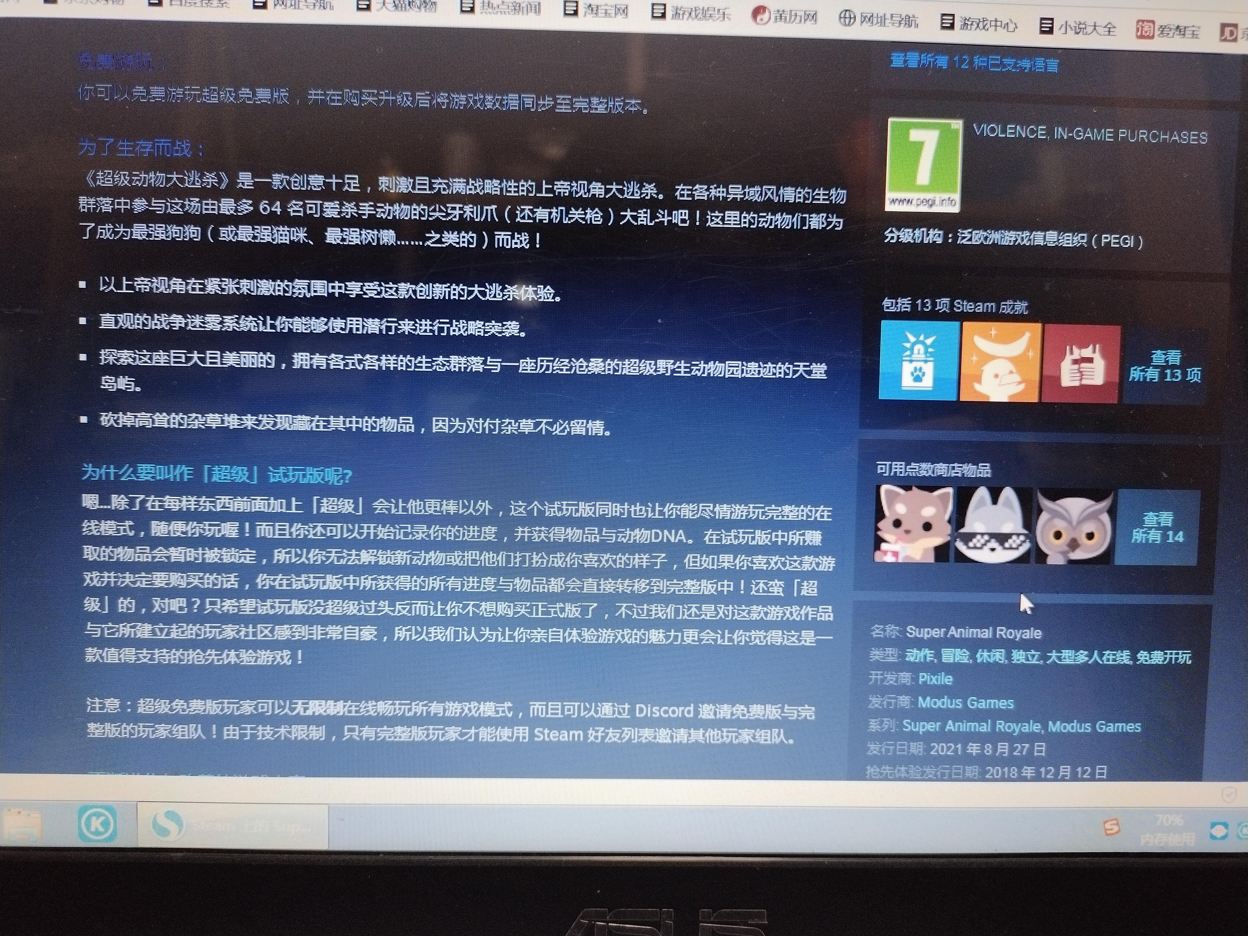Open publisher Modus Games link
Viewport: 1248px width, 936px height.
[965, 703]
